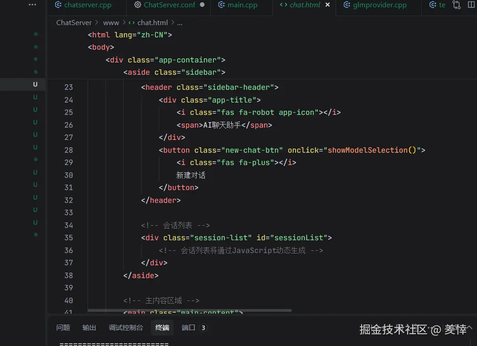
Task: Click the unsaved dot on ChatServer.conf tab
Action: click(x=202, y=5)
